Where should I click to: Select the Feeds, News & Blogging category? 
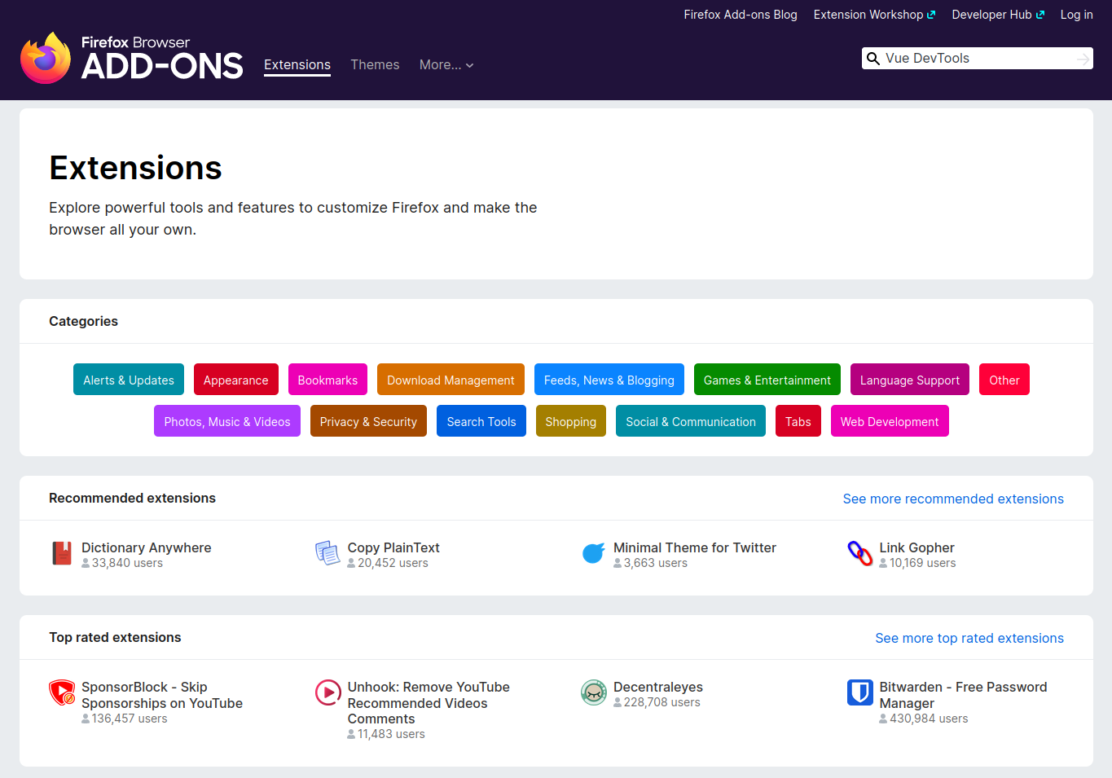pos(609,380)
